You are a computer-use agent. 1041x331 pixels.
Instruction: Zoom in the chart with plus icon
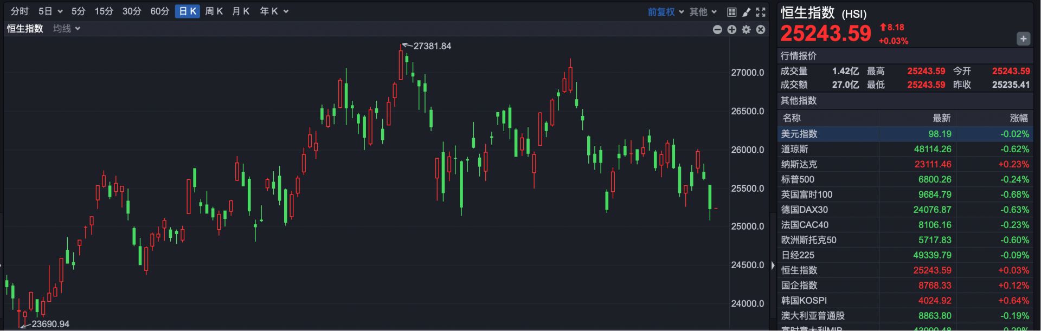[732, 30]
